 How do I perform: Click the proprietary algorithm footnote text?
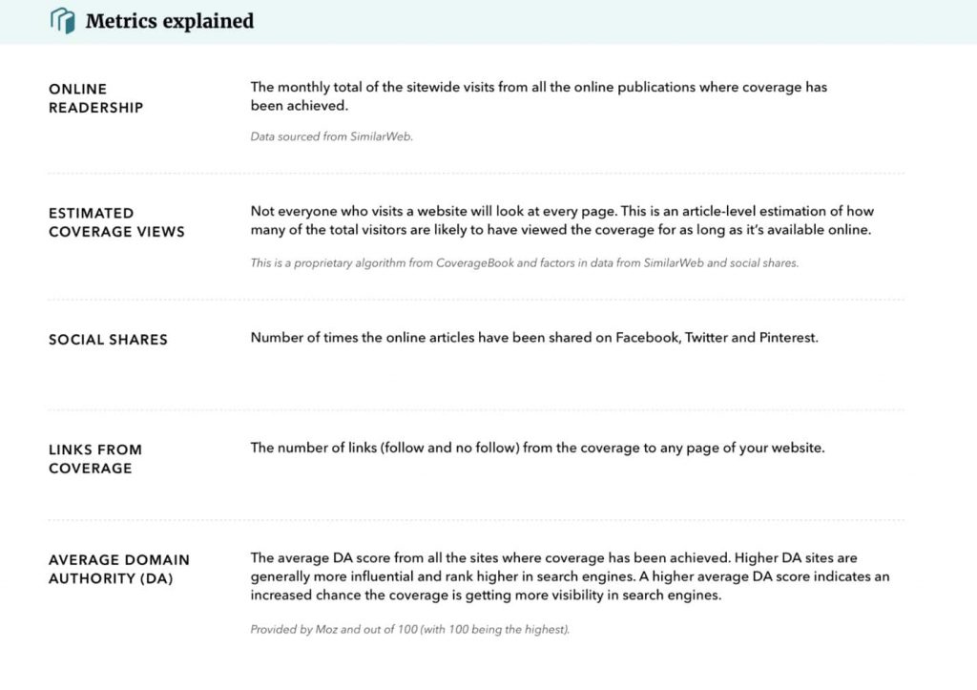click(x=524, y=262)
